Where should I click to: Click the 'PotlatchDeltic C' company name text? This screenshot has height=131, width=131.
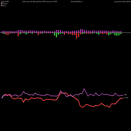tap(77, 2)
